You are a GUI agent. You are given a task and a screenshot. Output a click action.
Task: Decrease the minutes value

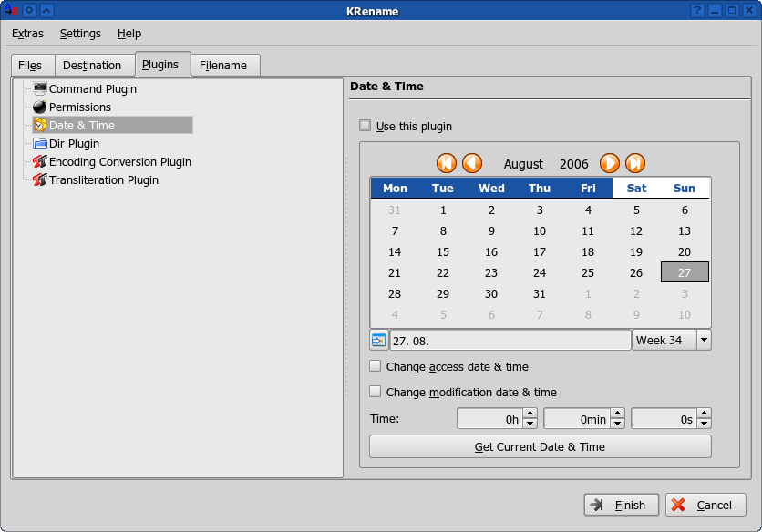click(618, 424)
